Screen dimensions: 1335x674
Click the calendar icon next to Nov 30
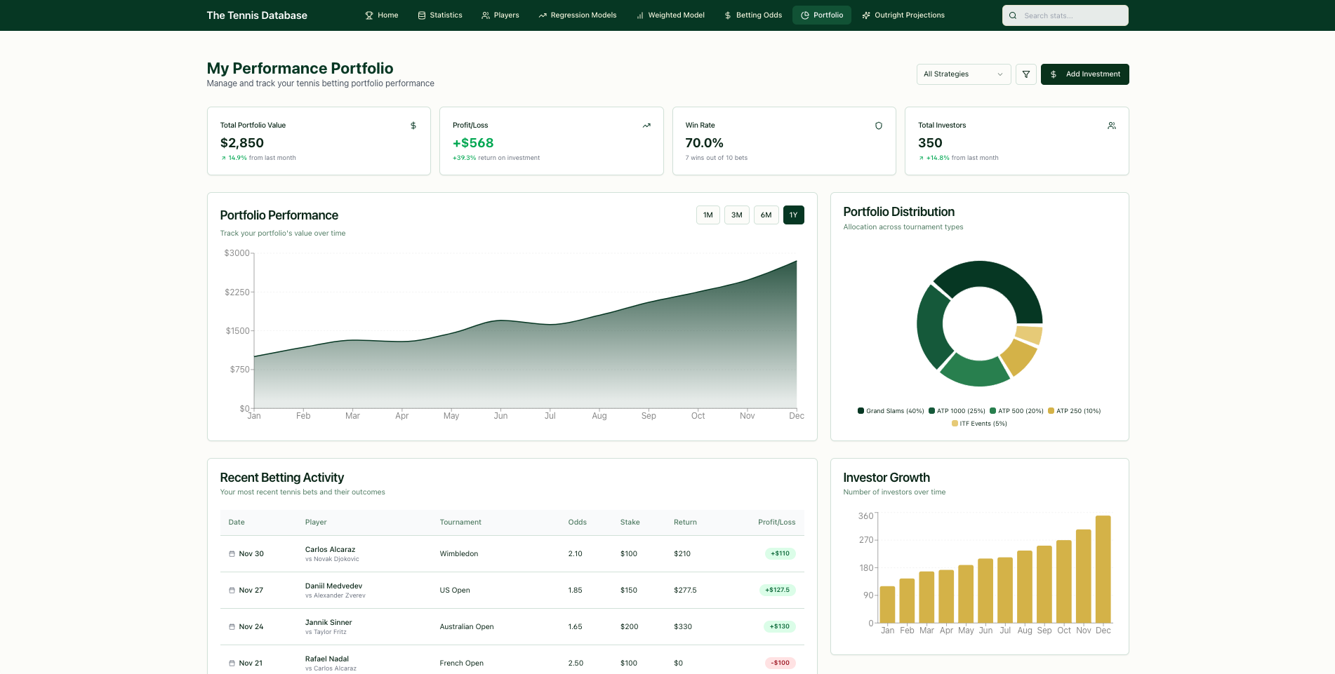pos(231,553)
